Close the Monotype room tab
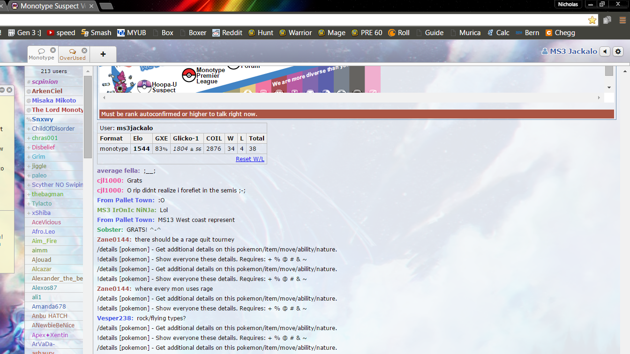The height and width of the screenshot is (354, 630). point(53,51)
